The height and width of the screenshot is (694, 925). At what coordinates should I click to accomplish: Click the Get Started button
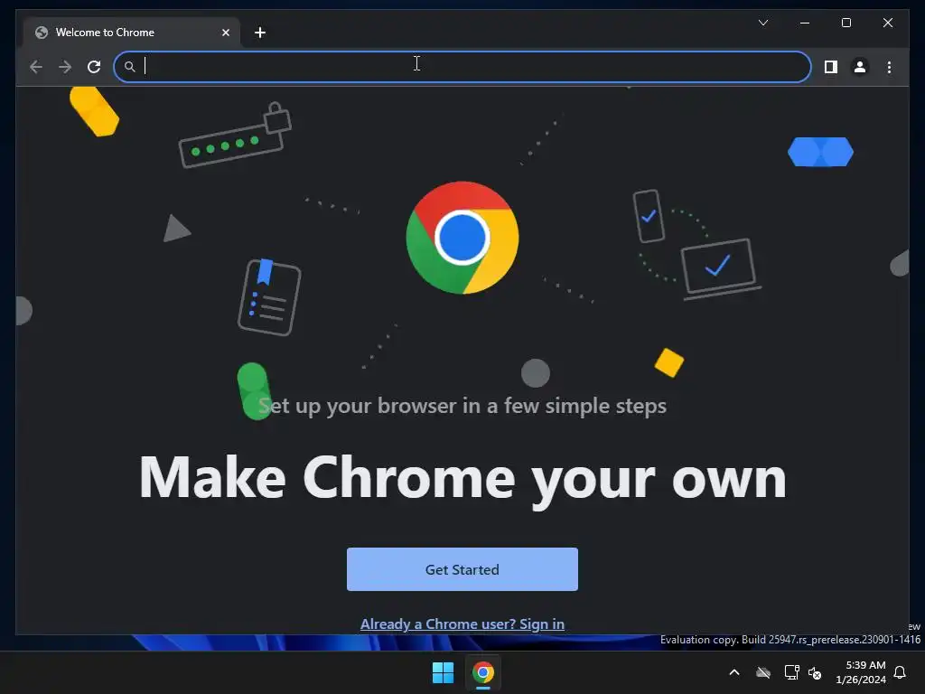(462, 569)
